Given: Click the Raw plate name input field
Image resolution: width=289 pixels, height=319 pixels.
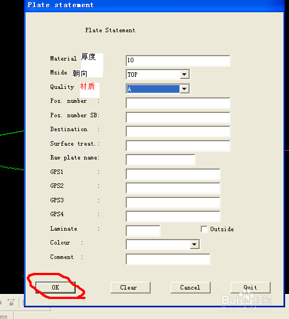Looking at the screenshot, I should [161, 159].
